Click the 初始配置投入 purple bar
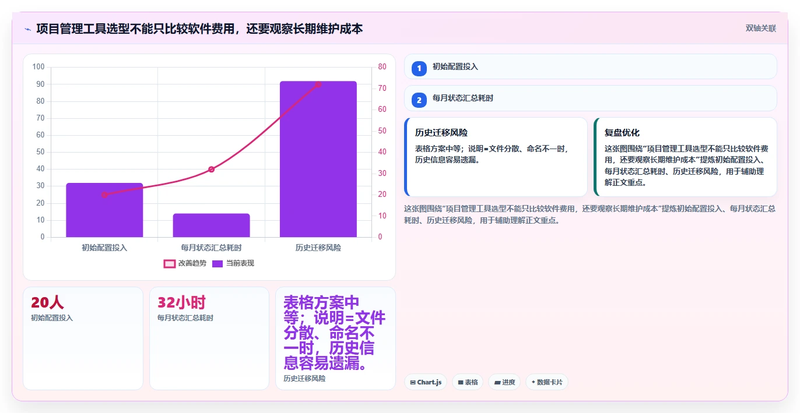The width and height of the screenshot is (800, 413). point(104,210)
